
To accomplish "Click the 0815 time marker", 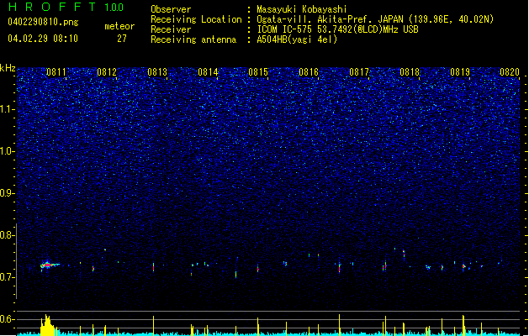I will [258, 72].
